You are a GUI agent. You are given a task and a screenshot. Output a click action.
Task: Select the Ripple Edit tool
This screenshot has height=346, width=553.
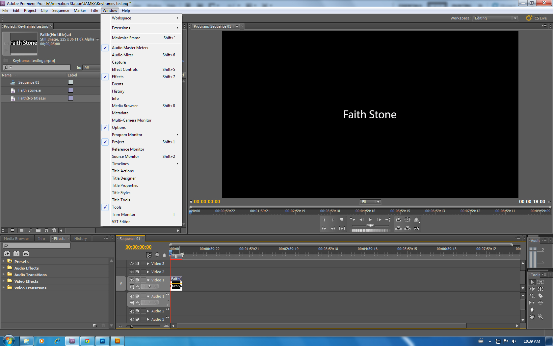coord(532,289)
